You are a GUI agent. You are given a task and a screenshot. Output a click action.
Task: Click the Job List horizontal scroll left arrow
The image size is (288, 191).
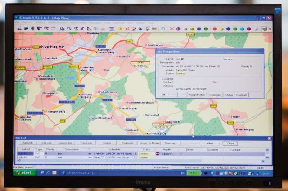pyautogui.click(x=19, y=160)
